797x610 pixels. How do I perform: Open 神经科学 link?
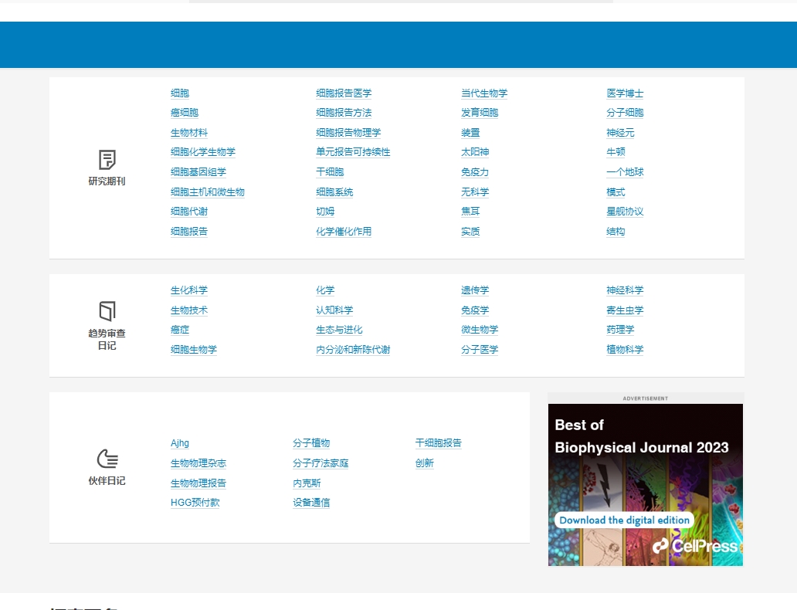click(x=625, y=290)
